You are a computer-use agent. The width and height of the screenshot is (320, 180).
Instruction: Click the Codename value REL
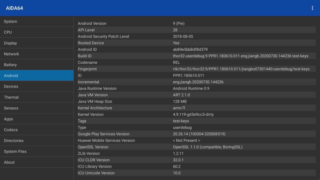tap(176, 62)
